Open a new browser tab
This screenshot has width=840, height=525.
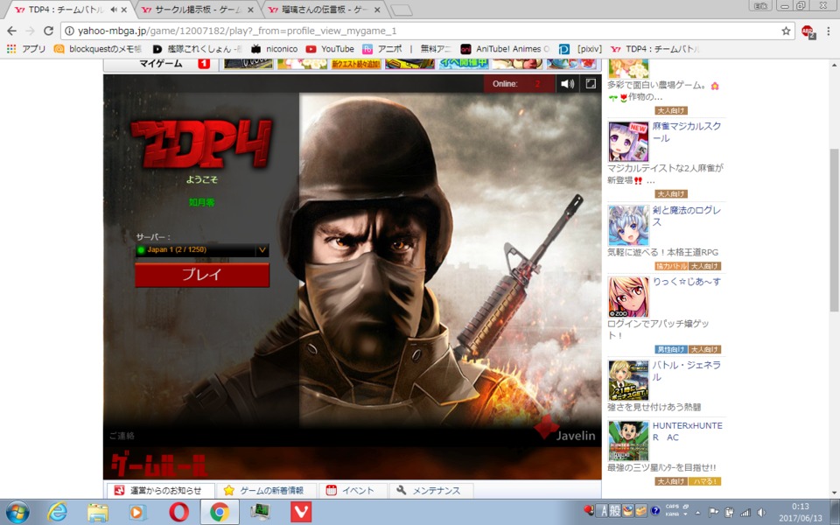click(402, 10)
